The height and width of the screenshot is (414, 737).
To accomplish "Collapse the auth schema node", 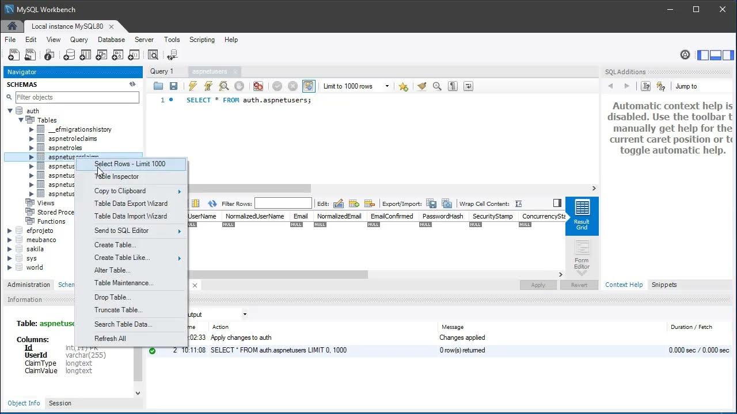I will 10,111.
